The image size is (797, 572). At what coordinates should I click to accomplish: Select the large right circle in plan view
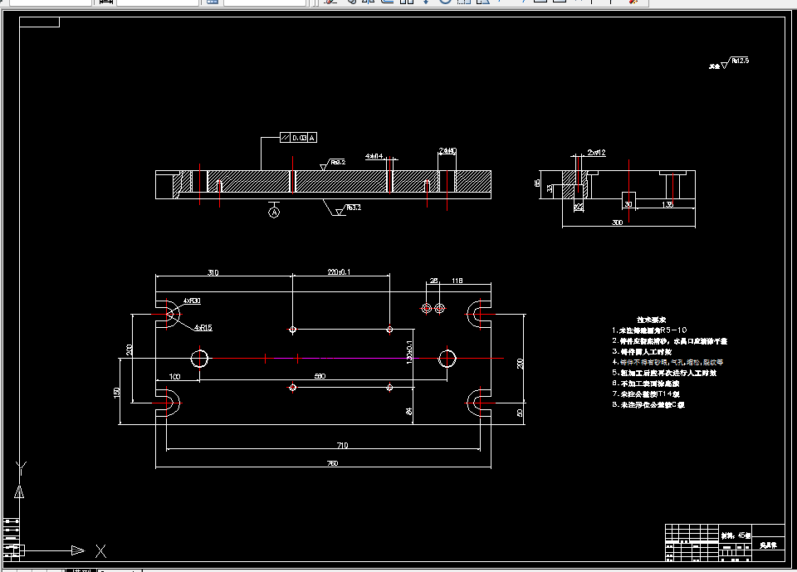447,359
